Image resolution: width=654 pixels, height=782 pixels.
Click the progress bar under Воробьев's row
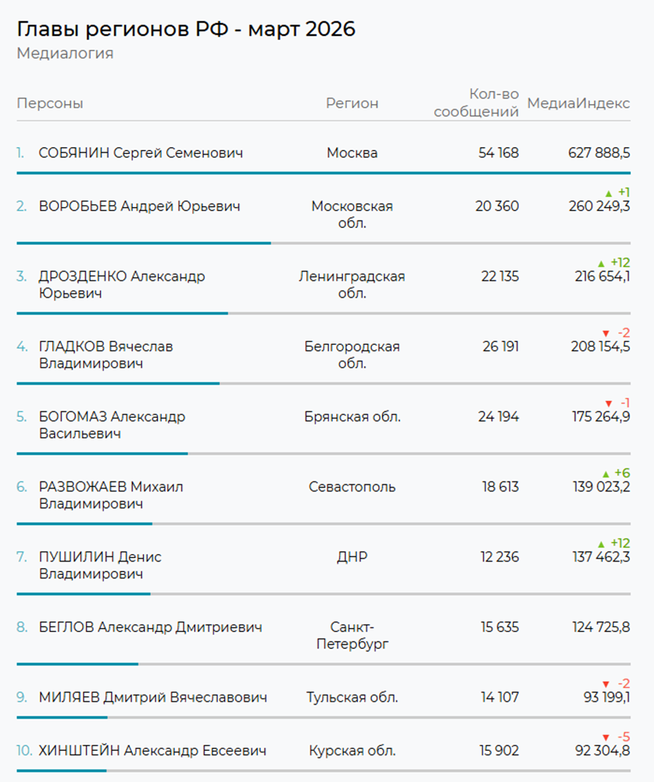tap(143, 243)
